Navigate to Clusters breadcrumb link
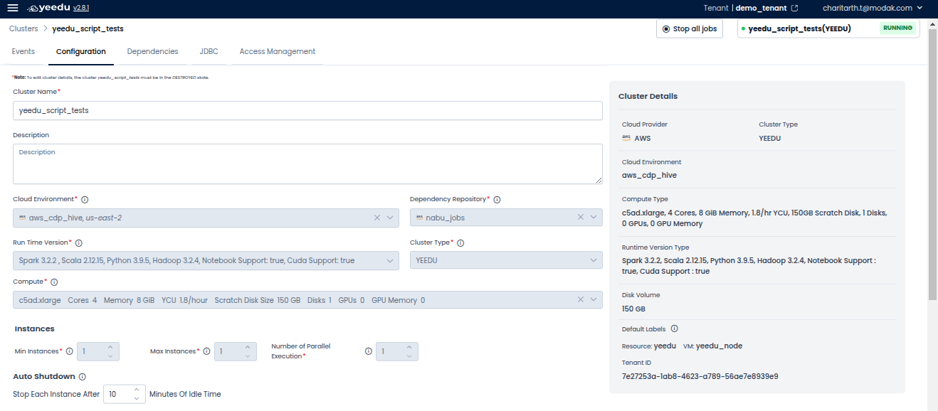 click(x=23, y=29)
